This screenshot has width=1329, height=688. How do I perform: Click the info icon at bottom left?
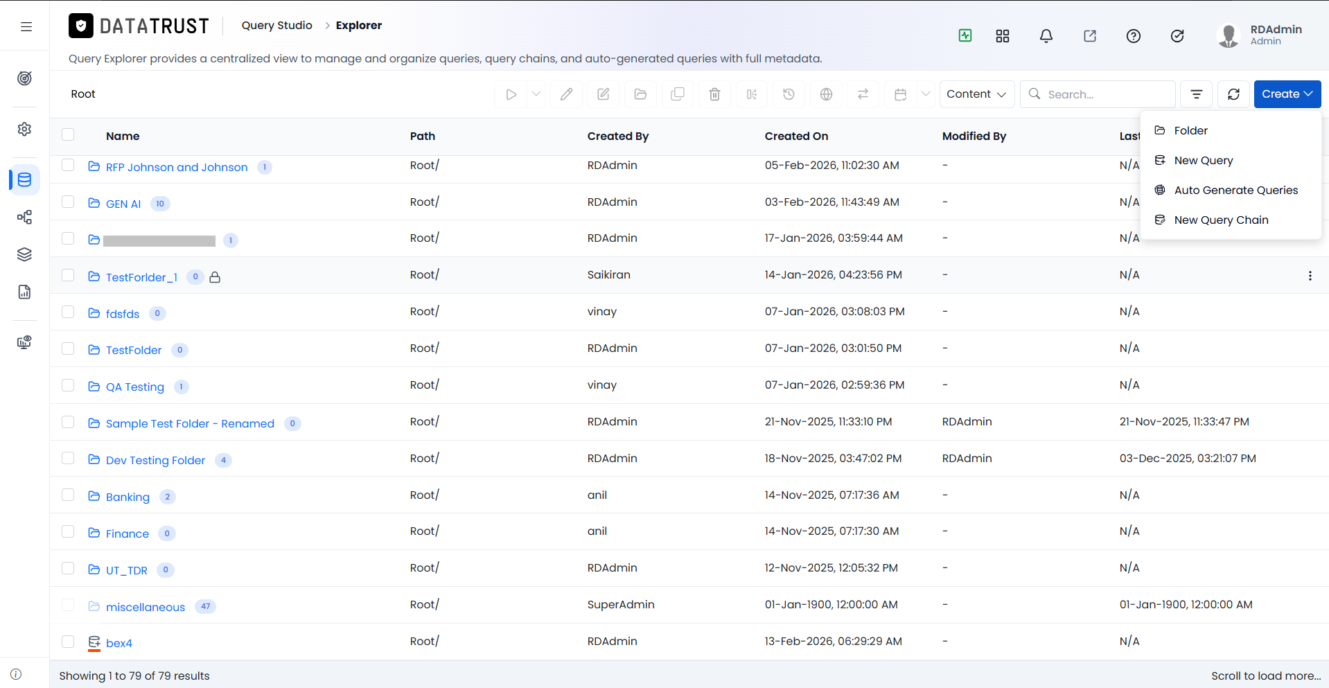[x=16, y=674]
